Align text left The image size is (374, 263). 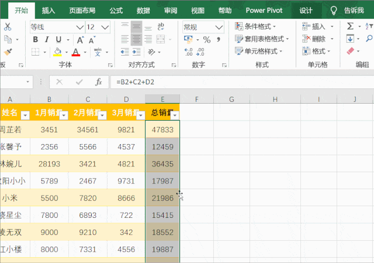pyautogui.click(x=124, y=39)
